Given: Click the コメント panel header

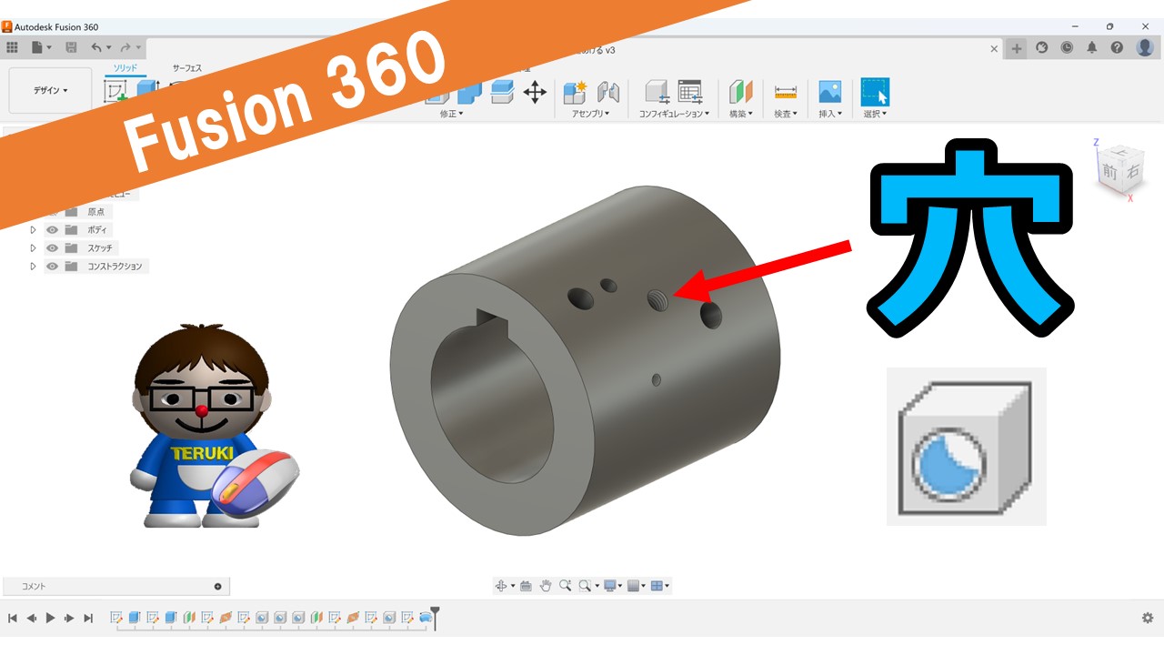Looking at the screenshot, I should pos(115,587).
